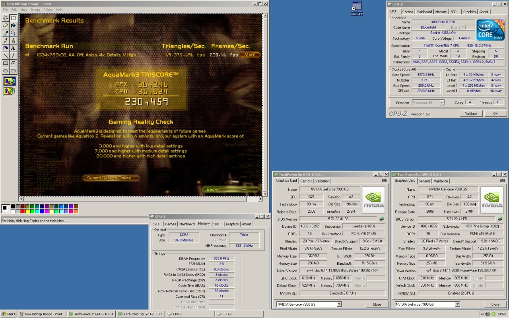509x318 pixels.
Task: Select the Free-Form Select tool in Paint
Action: point(6,18)
